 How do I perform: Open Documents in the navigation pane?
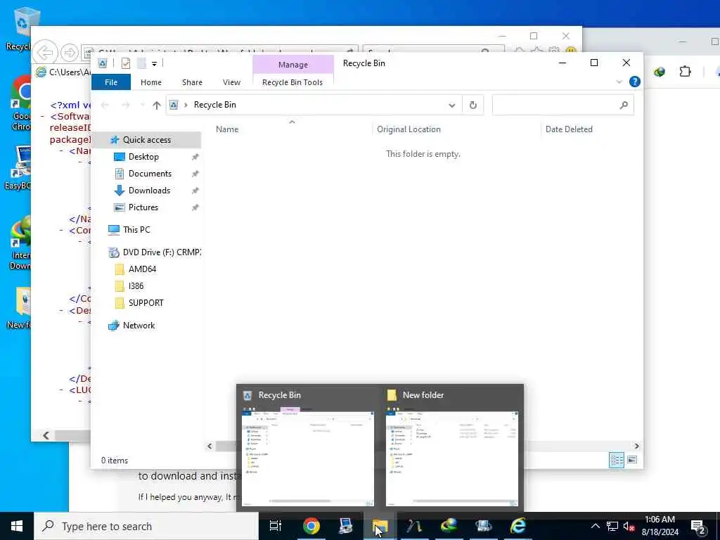pos(150,174)
